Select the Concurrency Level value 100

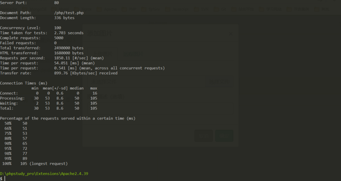(x=58, y=28)
